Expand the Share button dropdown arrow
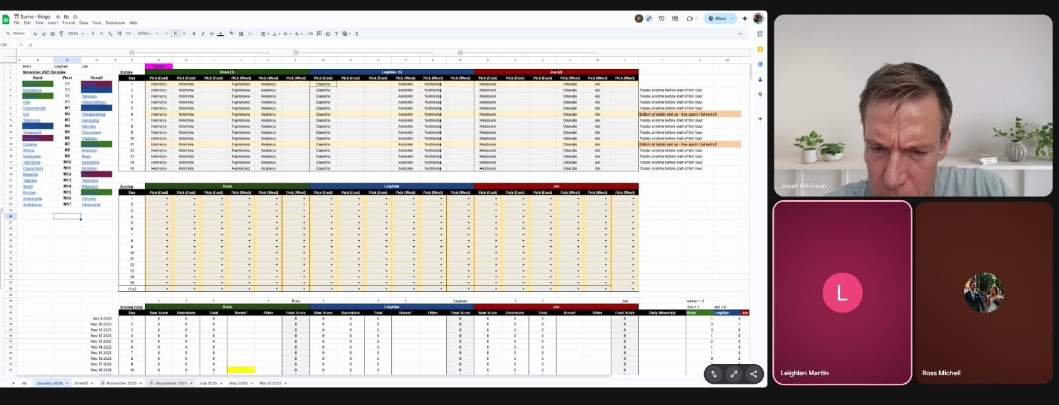The height and width of the screenshot is (405, 1059). 733,19
